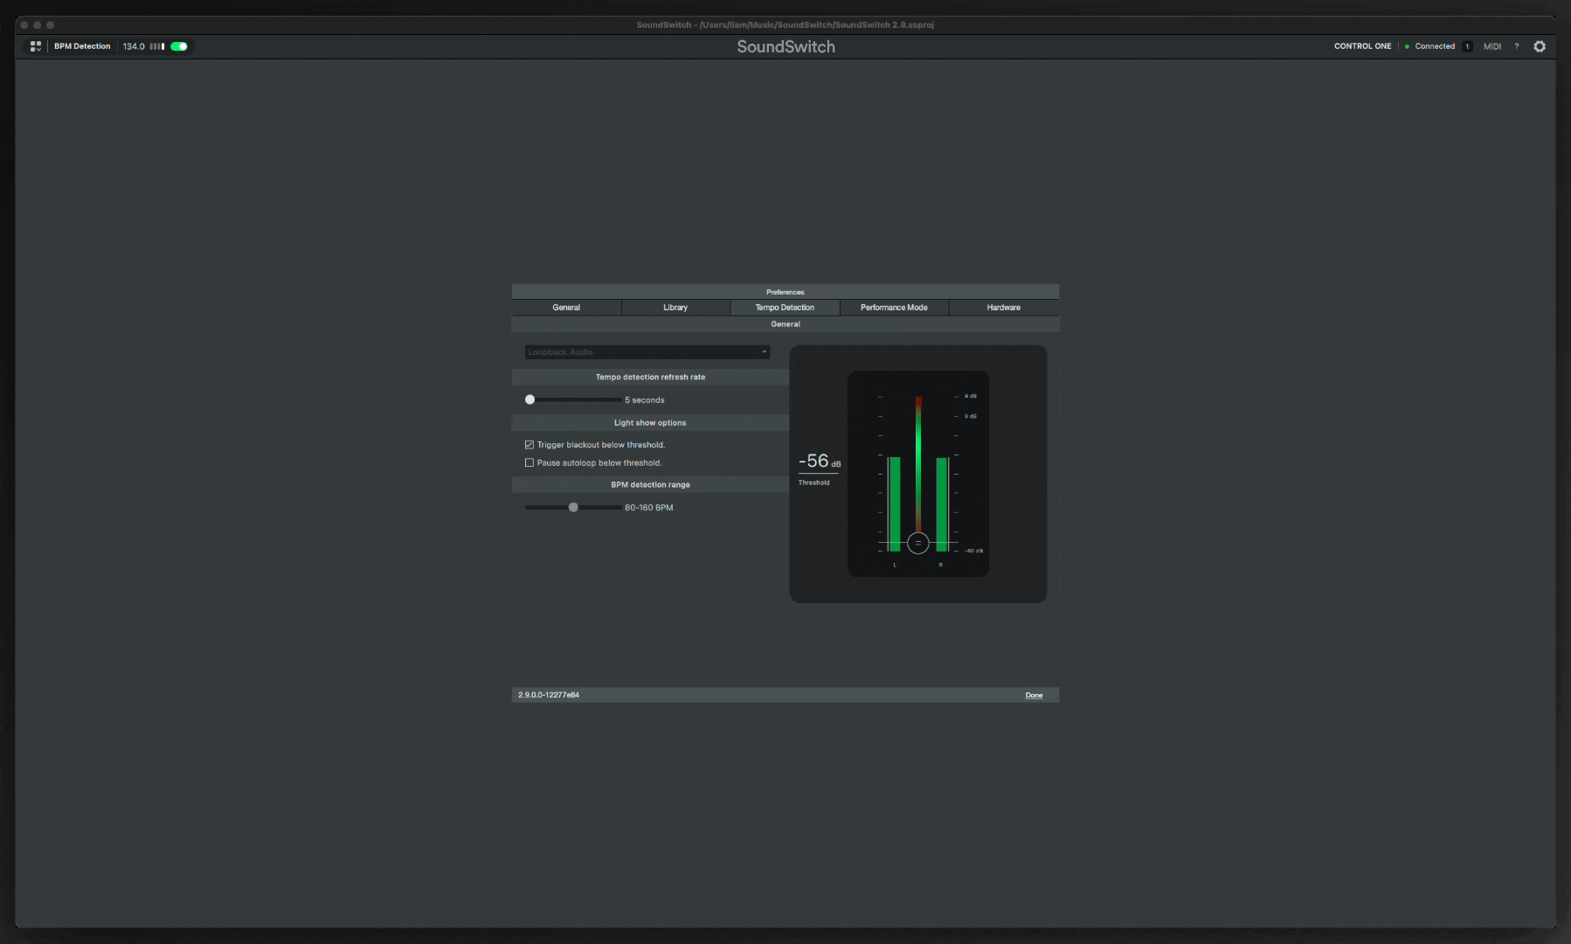Click the settings gear icon
The width and height of the screenshot is (1571, 944).
coord(1540,46)
